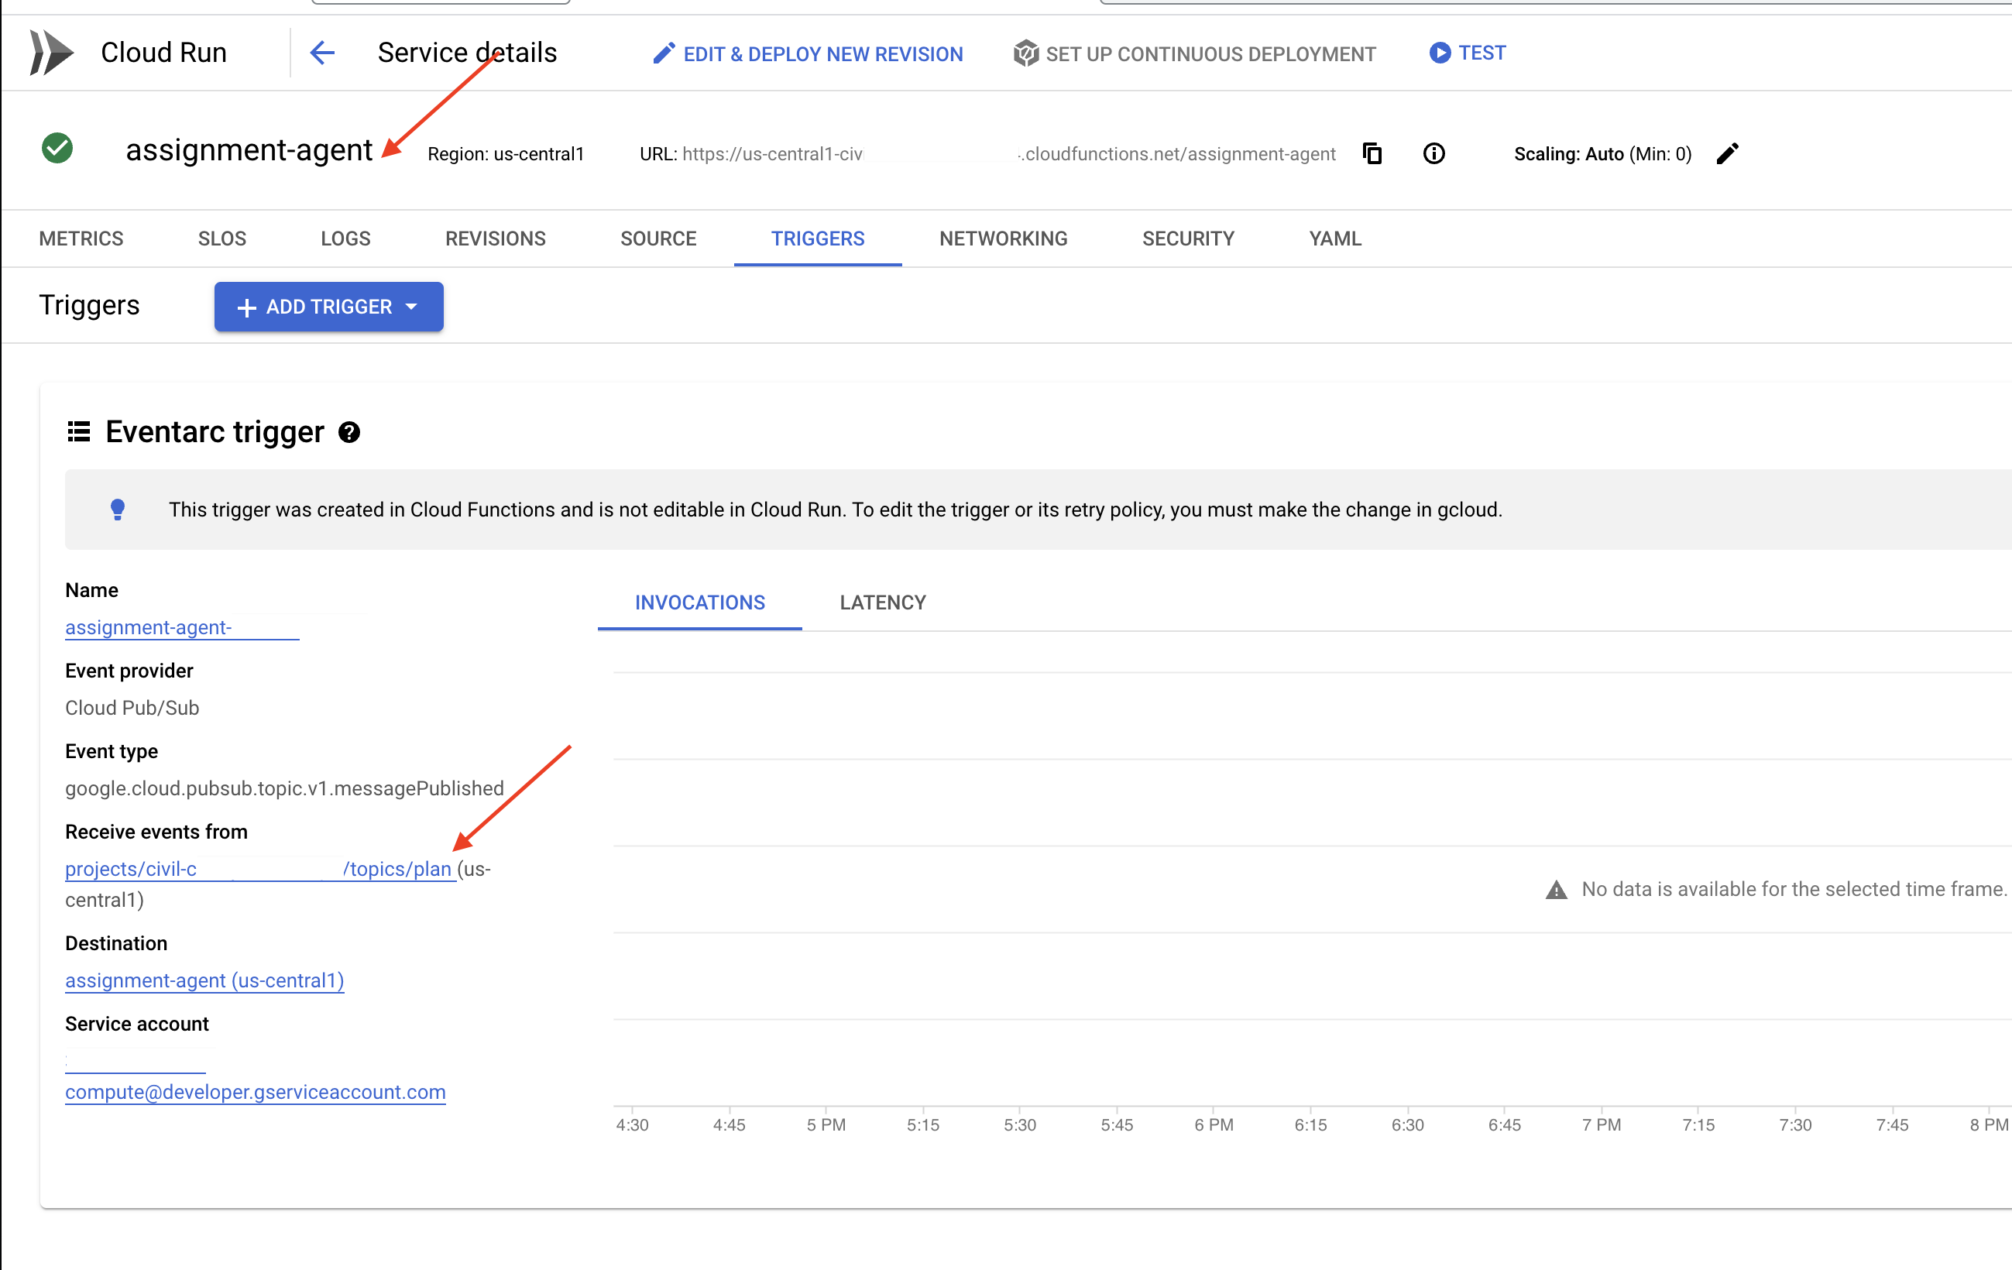Viewport: 2012px width, 1270px height.
Task: Click the compute service account email link
Action: click(255, 1090)
